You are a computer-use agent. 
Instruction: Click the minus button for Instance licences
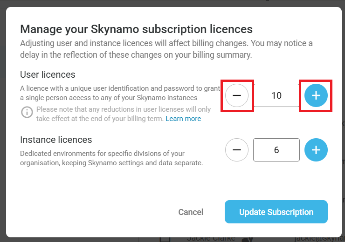(237, 150)
